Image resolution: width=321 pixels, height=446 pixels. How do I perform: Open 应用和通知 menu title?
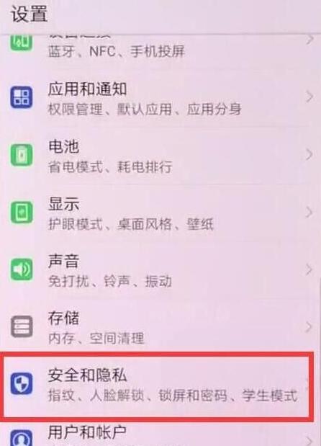[x=87, y=89]
